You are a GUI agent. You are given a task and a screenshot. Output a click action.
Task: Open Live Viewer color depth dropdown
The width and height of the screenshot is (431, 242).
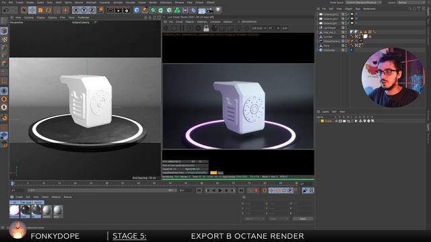click(x=259, y=28)
